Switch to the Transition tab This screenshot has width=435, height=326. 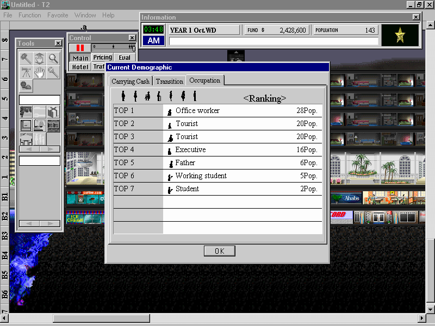click(170, 81)
